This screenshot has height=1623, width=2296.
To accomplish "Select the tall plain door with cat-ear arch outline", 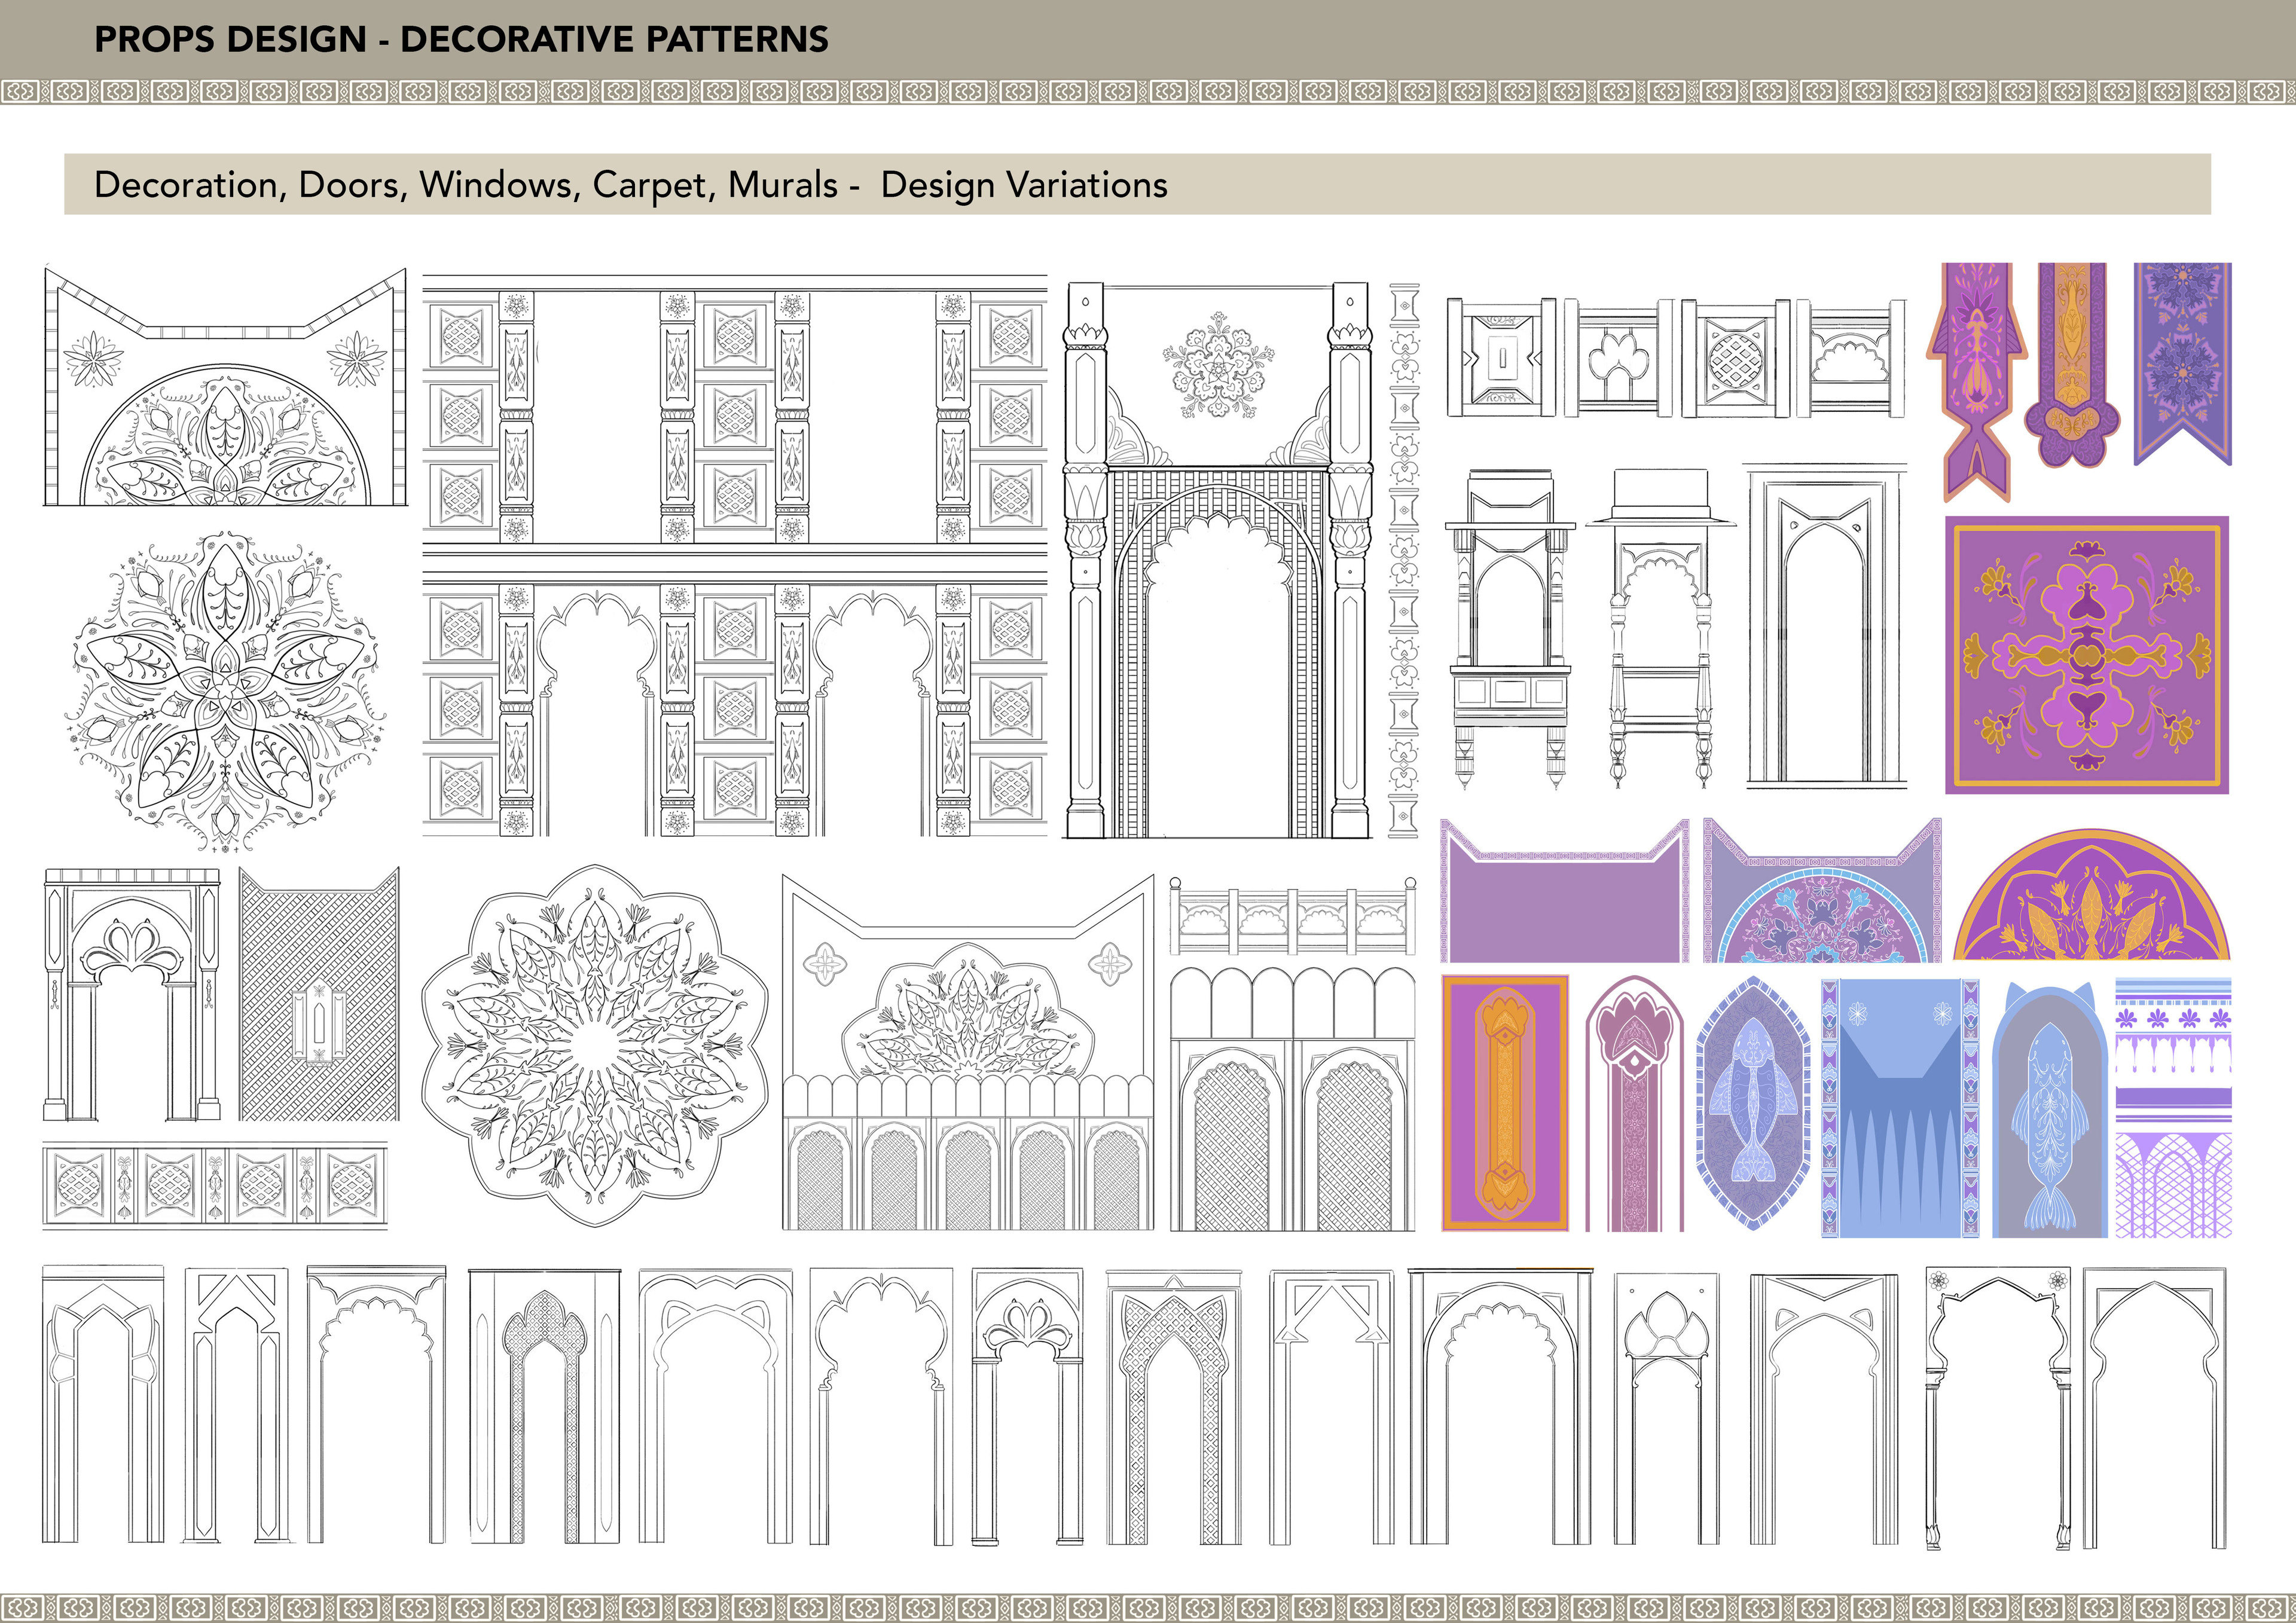I will [1826, 626].
